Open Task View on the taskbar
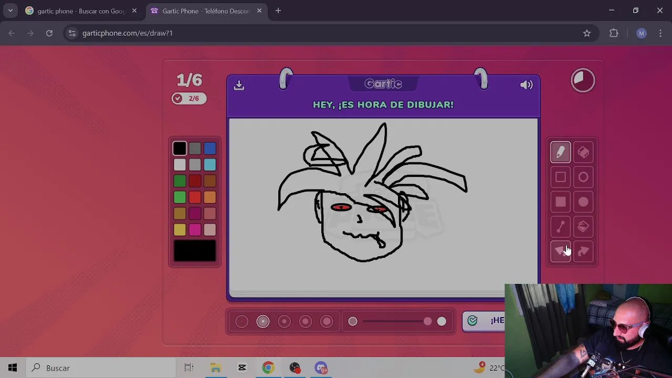 pos(189,368)
